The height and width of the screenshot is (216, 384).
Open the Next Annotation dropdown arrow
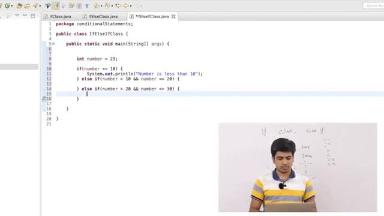pyautogui.click(x=101, y=6)
